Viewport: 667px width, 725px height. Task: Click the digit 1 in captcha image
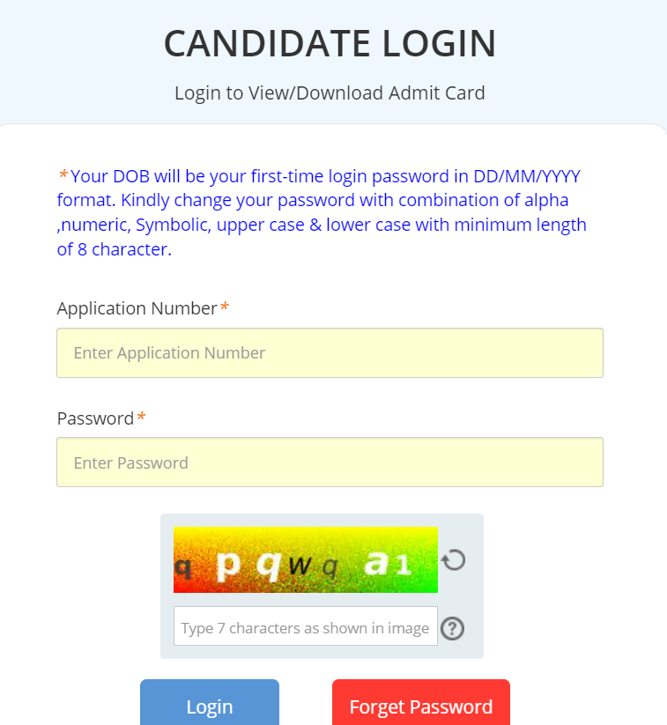(x=403, y=565)
